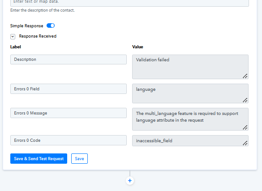The width and height of the screenshot is (262, 191).
Task: Click resize handle of error message box
Action: [245, 127]
